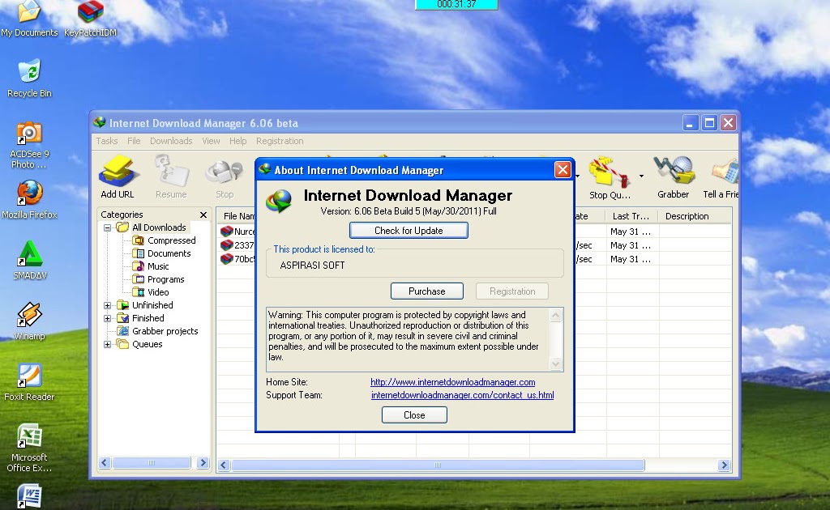Open the Registration menu
830x510 pixels.
click(x=280, y=141)
